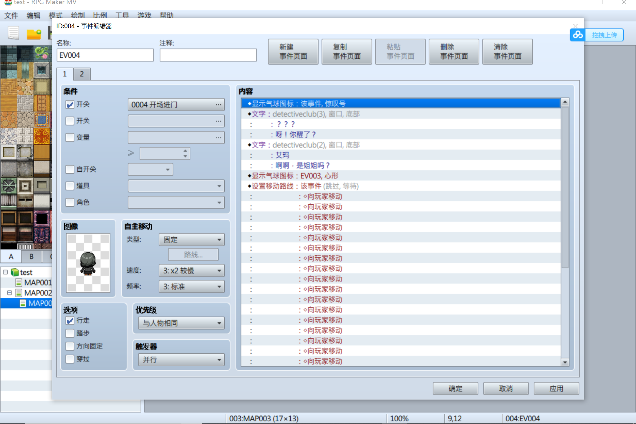Click the content list scroll-down arrow

[565, 362]
